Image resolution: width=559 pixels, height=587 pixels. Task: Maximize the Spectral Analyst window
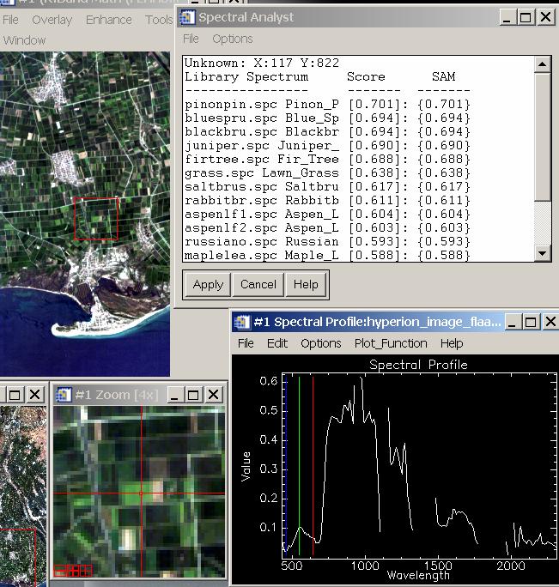(x=526, y=17)
